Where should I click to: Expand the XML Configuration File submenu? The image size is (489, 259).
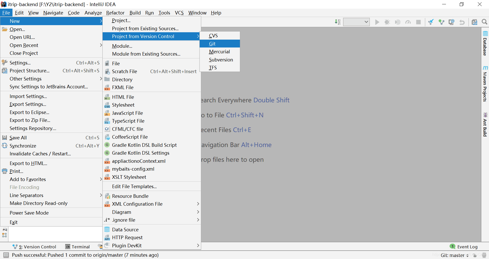coord(152,204)
